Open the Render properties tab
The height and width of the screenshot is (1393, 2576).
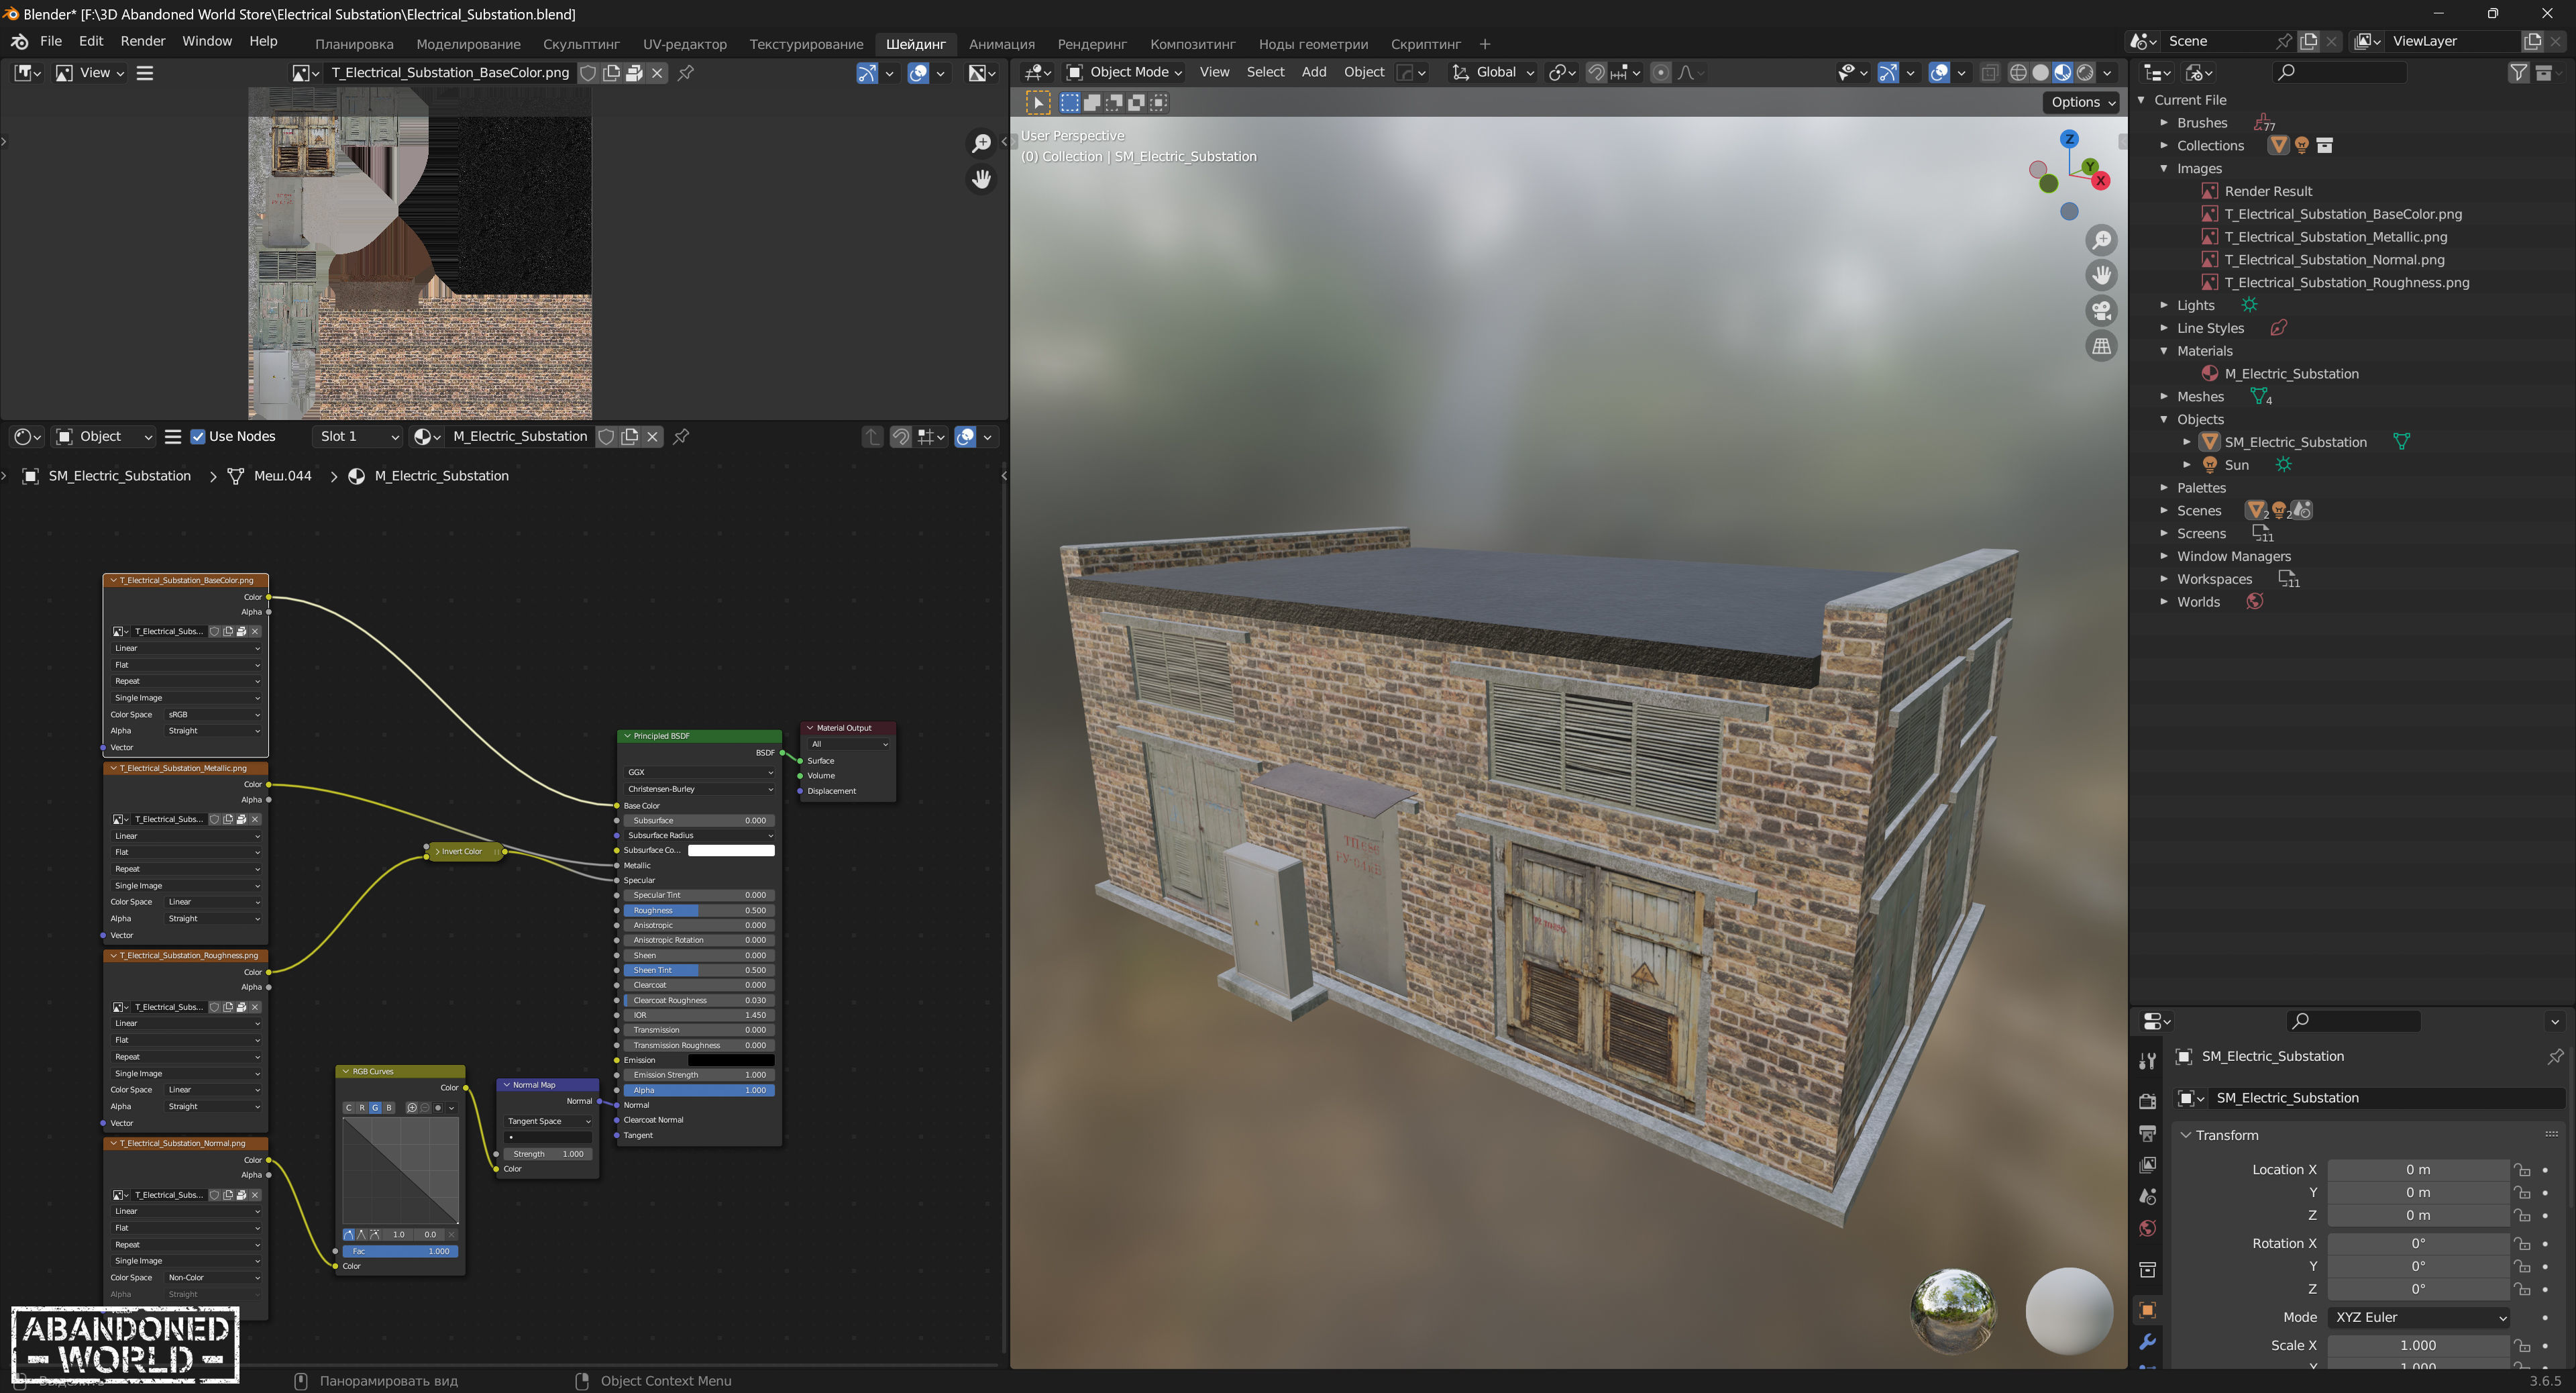click(x=2147, y=1101)
